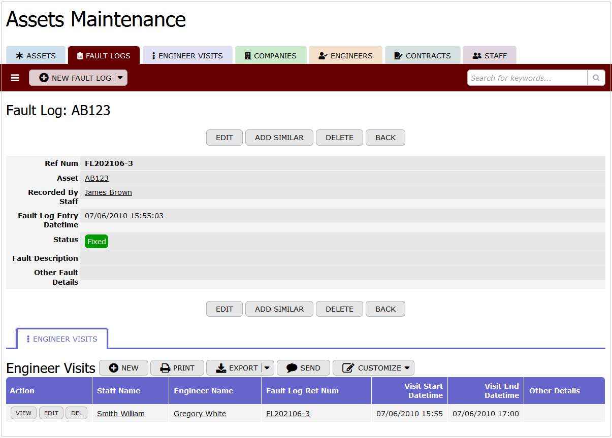Viewport: 612px width, 438px height.
Task: Open the Assets tab with asterisk icon
Action: point(36,56)
